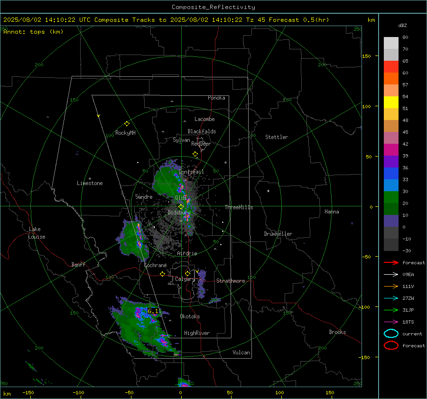Click the red swatch in dBZ scale
Image resolution: width=427 pixels, height=399 pixels.
point(391,67)
